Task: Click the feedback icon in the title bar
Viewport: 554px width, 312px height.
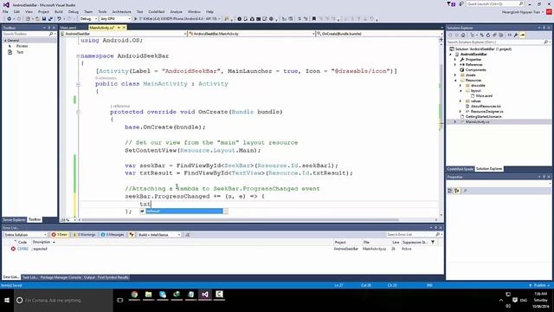Action: [461, 3]
